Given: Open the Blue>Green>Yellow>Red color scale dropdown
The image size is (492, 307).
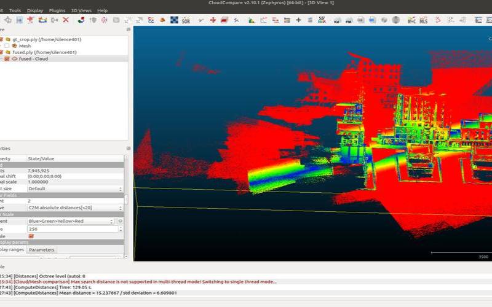Looking at the screenshot, I should coord(71,221).
